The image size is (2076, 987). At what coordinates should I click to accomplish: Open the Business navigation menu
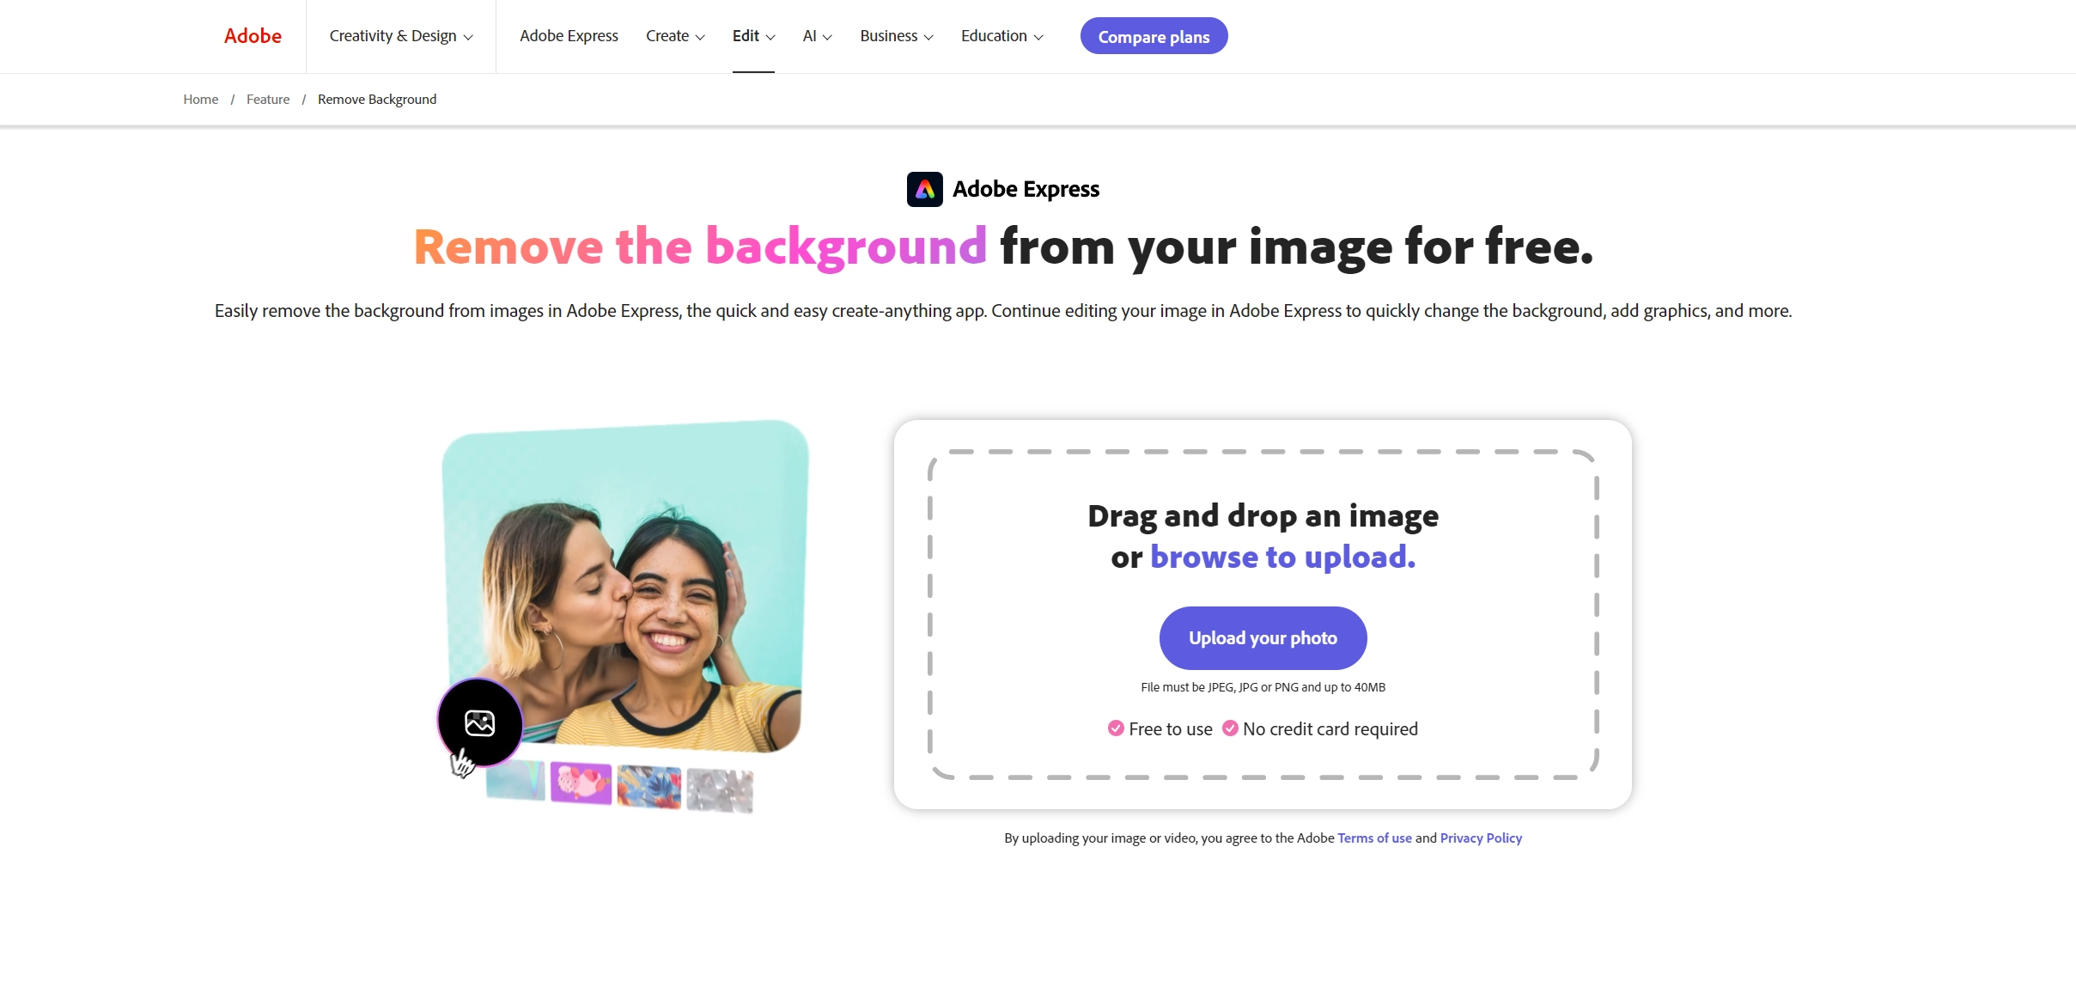[896, 36]
